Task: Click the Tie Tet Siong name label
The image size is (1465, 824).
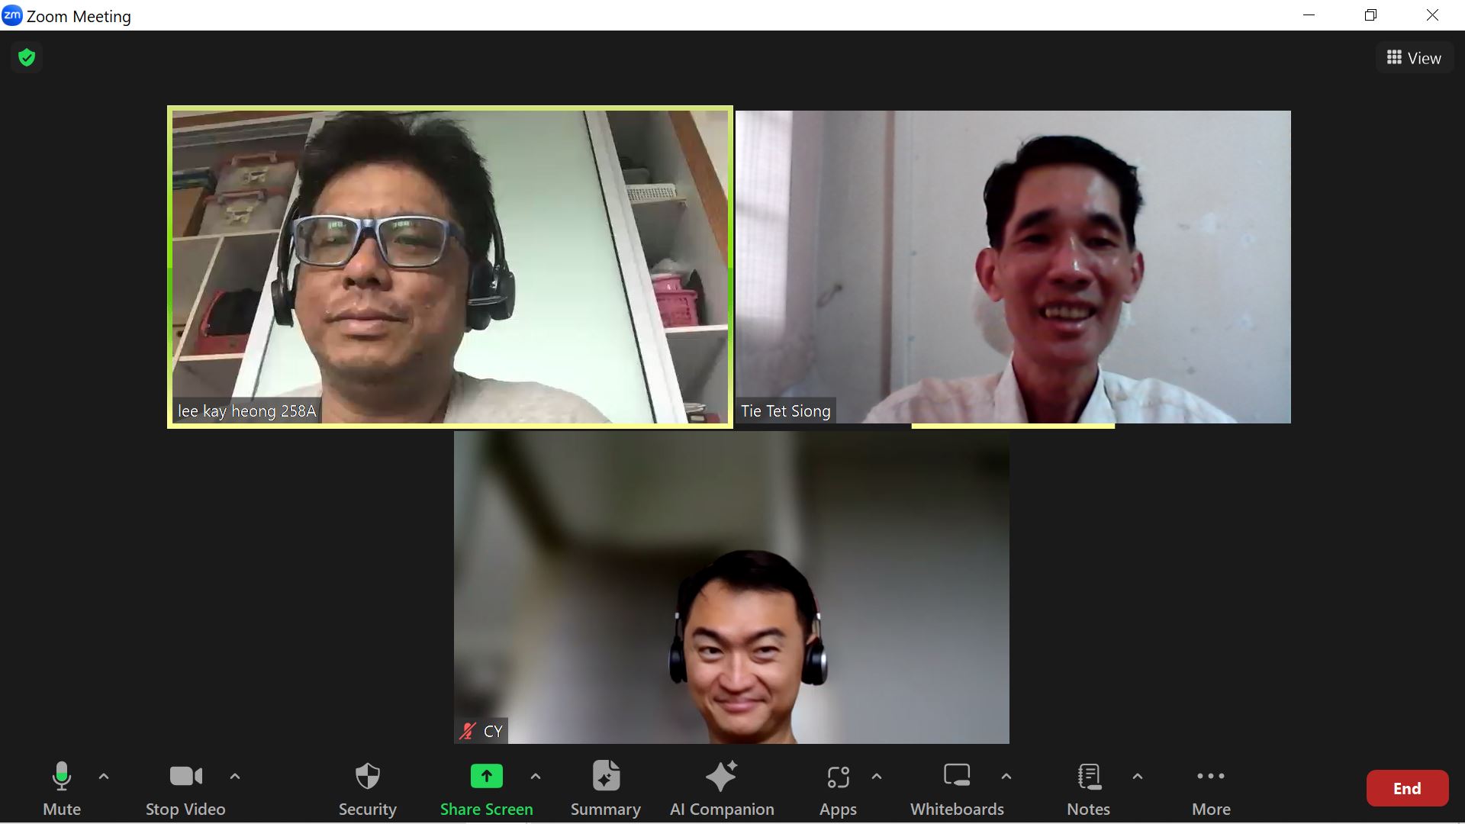Action: point(786,411)
